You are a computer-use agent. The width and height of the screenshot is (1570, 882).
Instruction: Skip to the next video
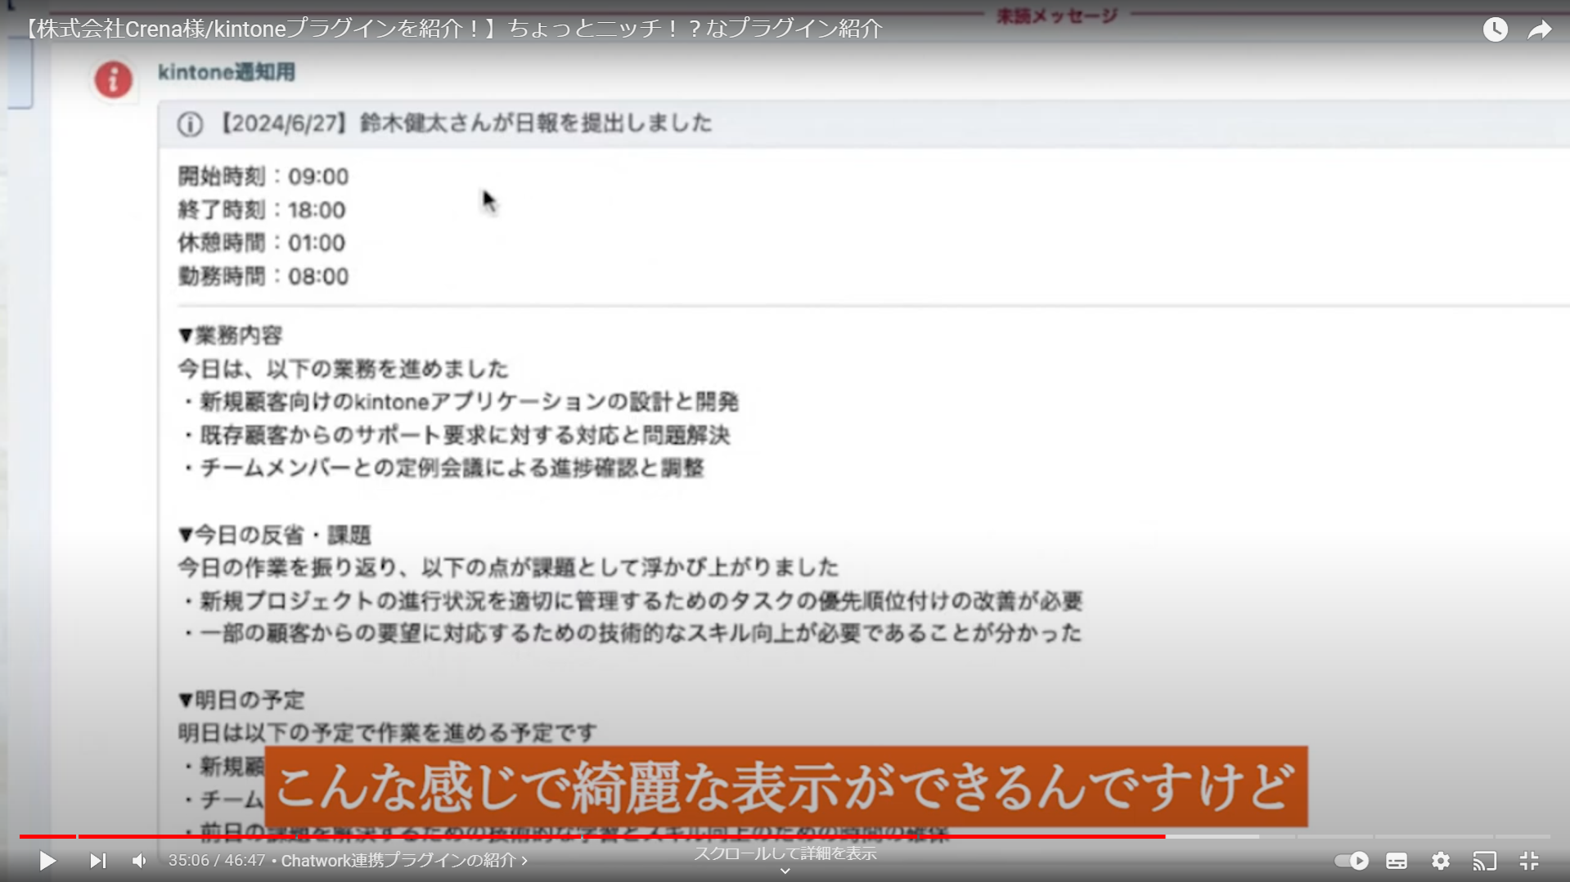(x=97, y=861)
